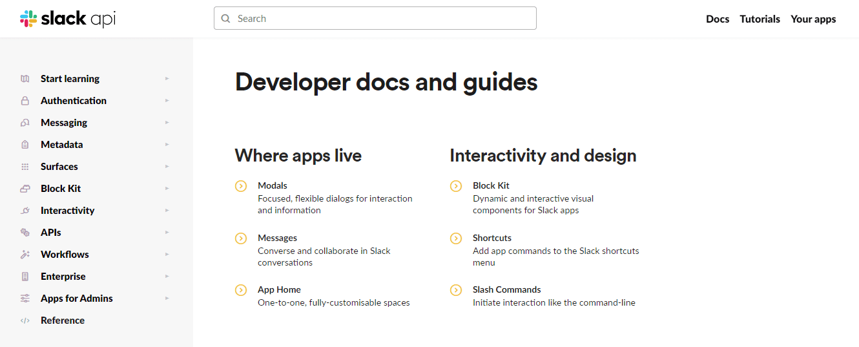The image size is (859, 347).
Task: Select Block Kit in sidebar
Action: 61,189
